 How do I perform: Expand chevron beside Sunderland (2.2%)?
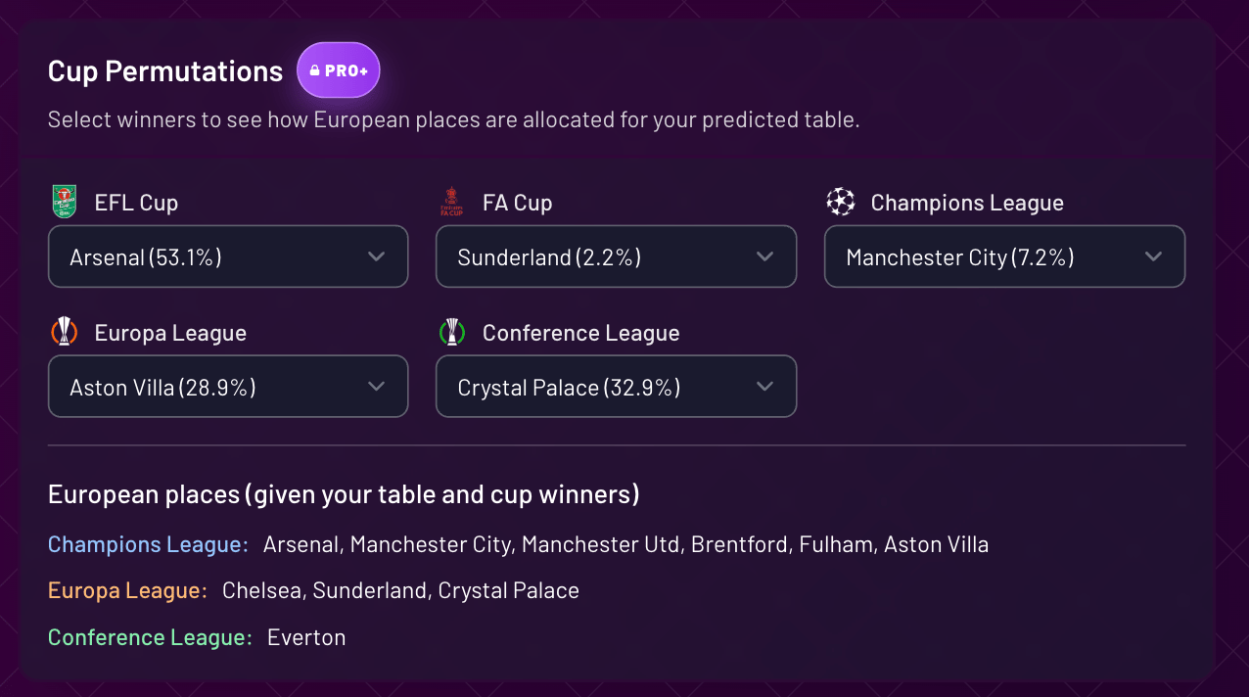click(x=764, y=257)
